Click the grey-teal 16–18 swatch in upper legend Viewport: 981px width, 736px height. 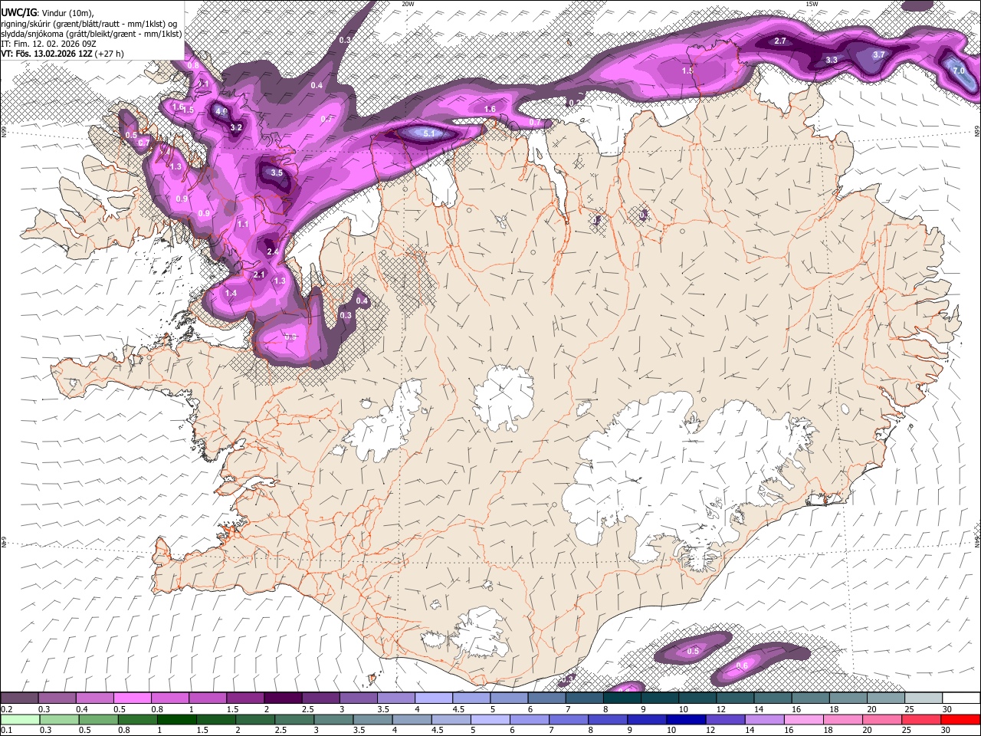tap(811, 698)
